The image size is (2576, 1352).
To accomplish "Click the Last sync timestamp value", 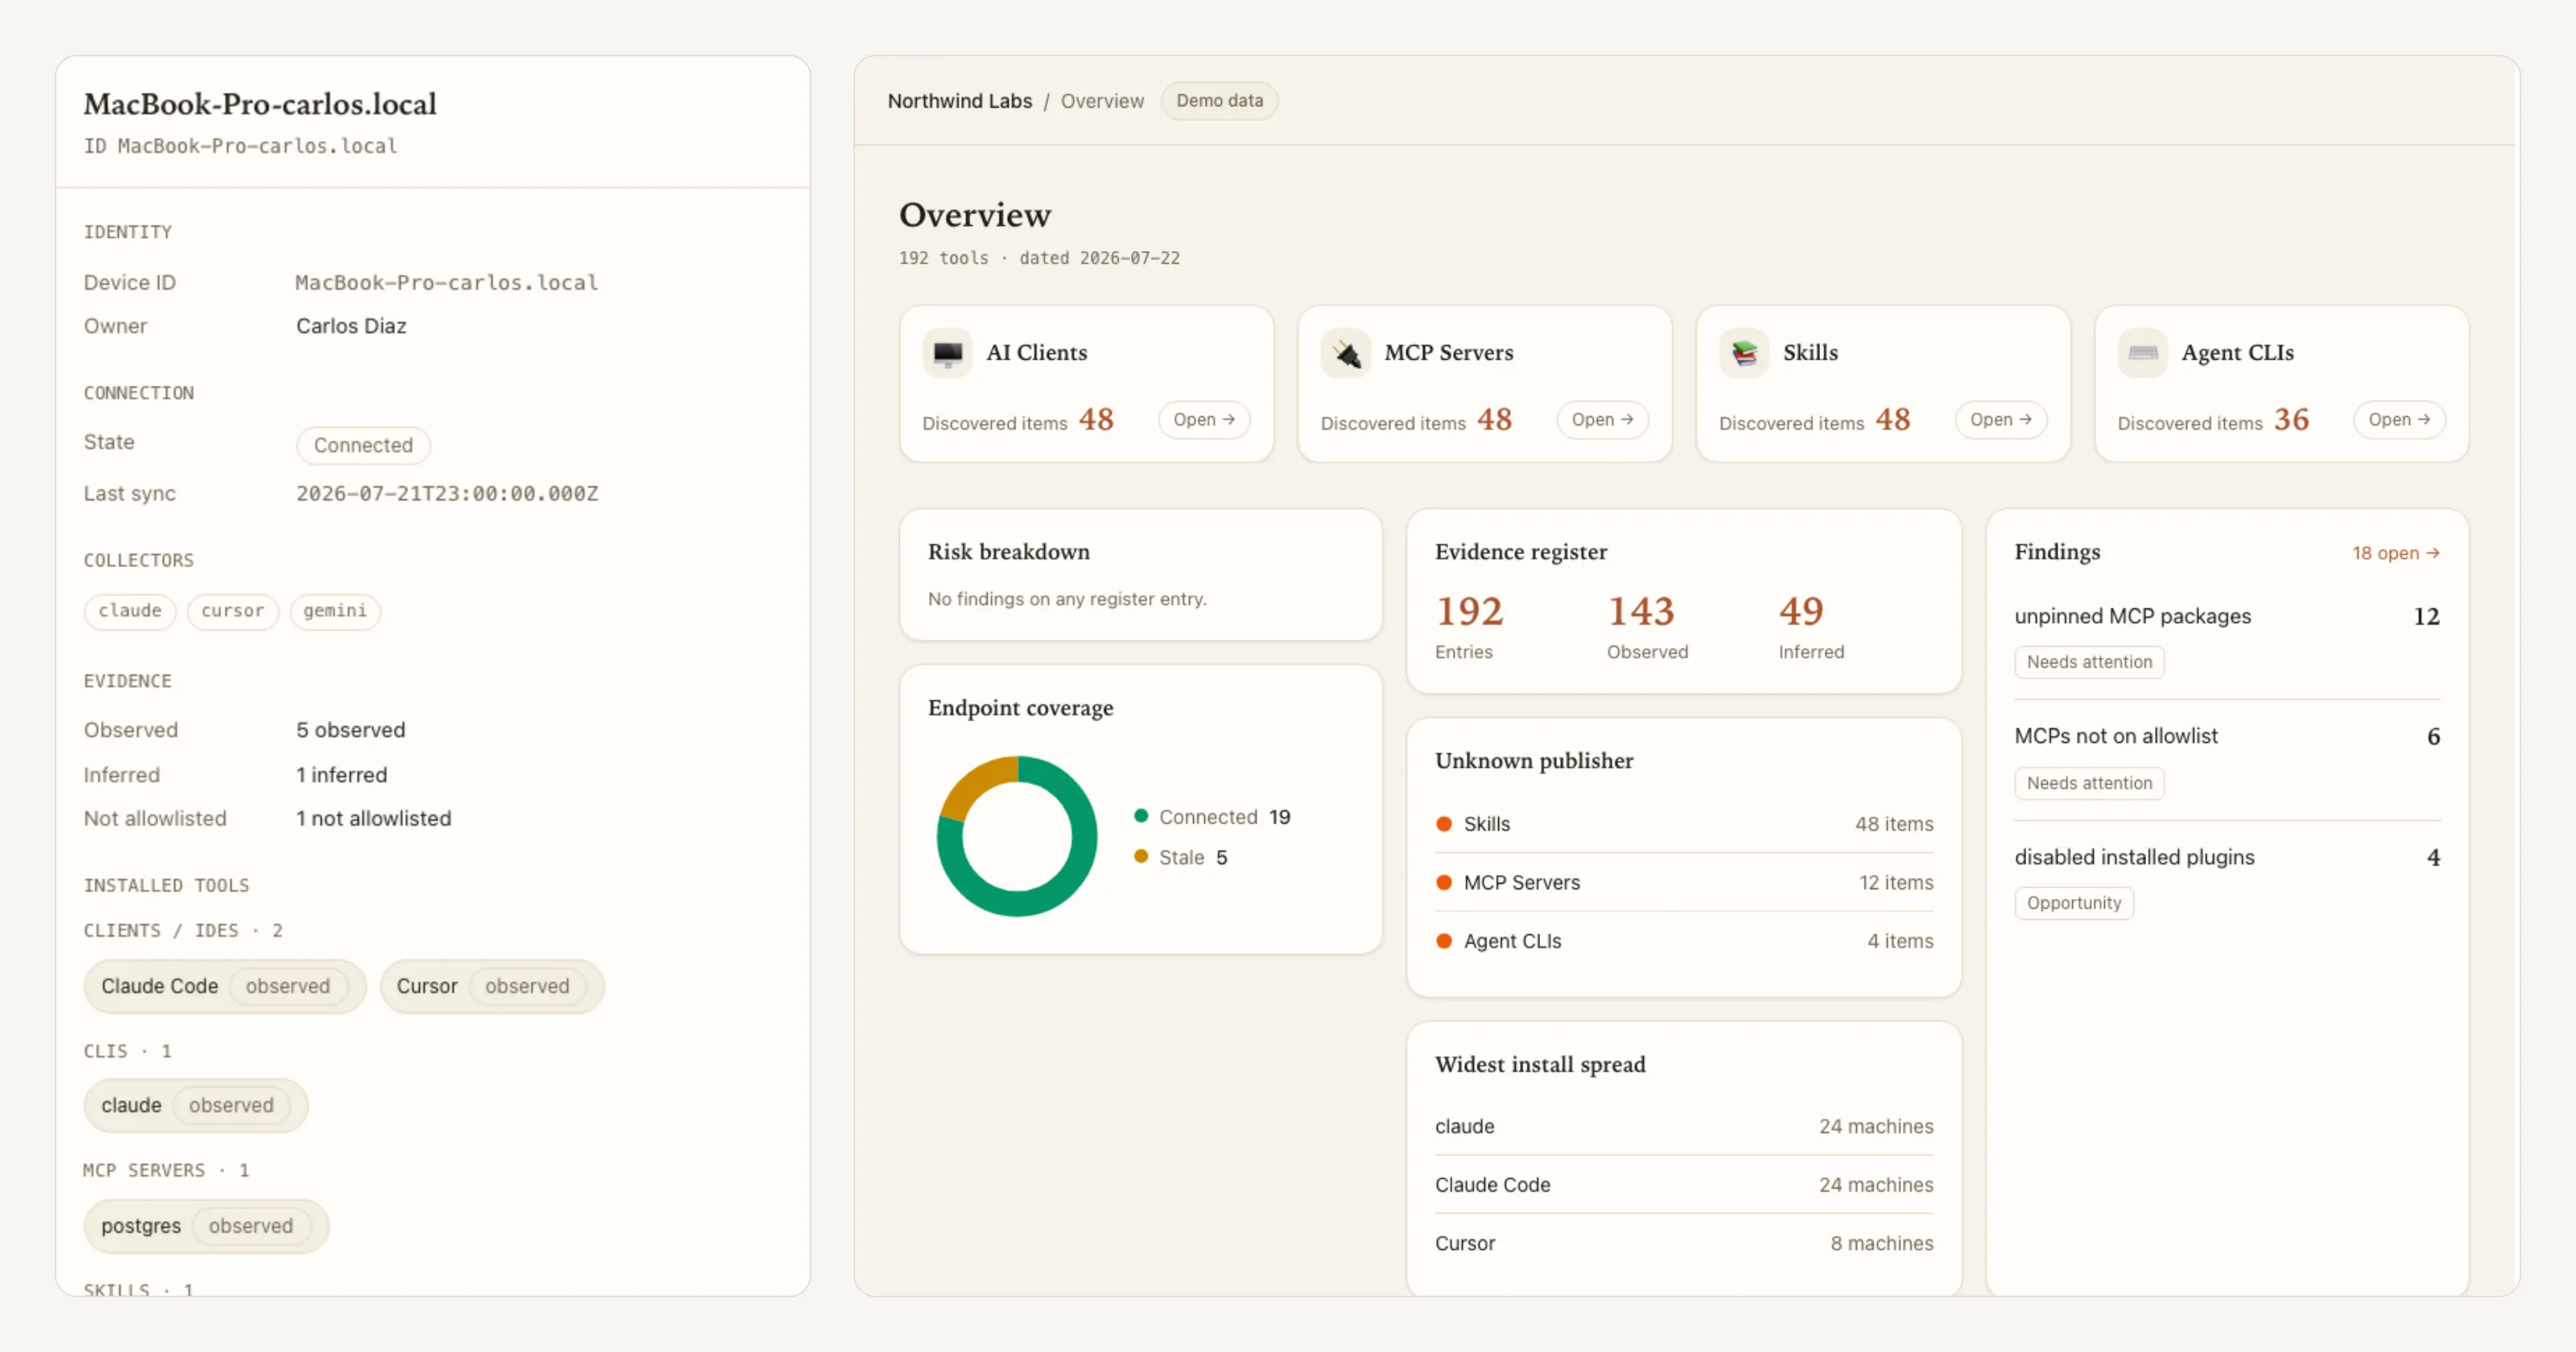I will 447,494.
